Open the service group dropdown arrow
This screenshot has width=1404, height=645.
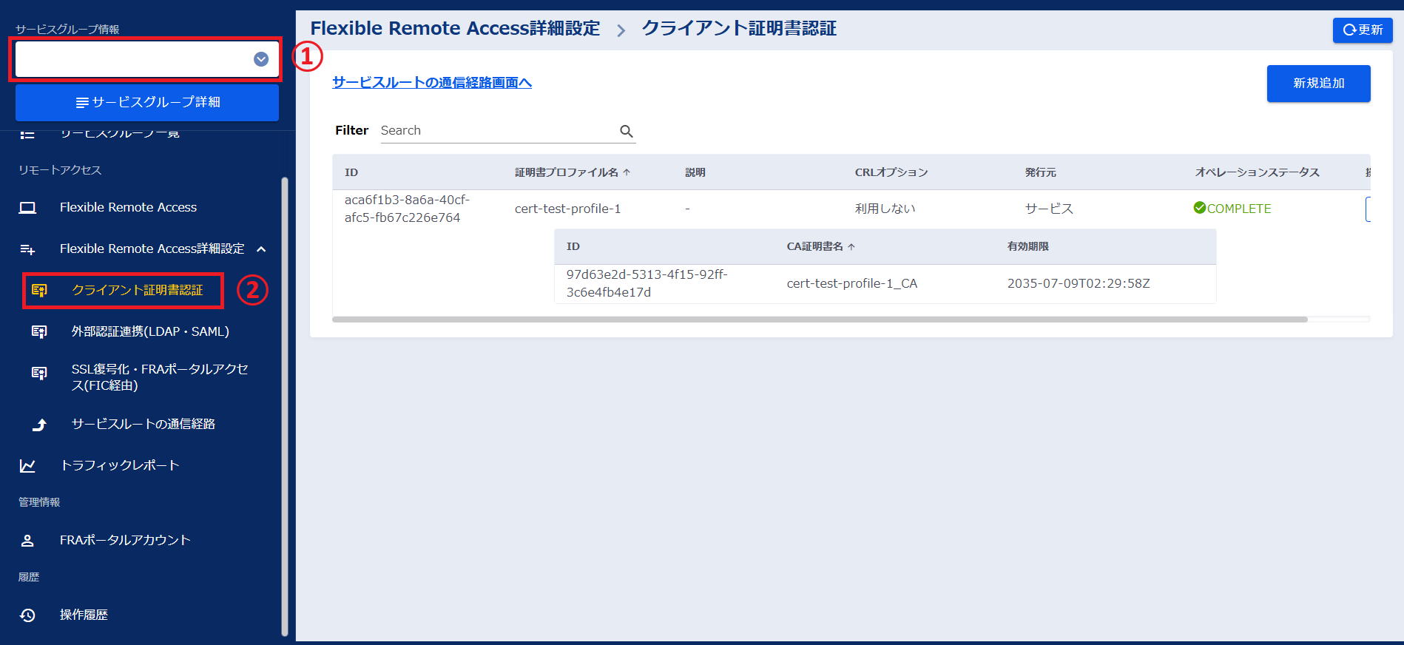pyautogui.click(x=261, y=59)
